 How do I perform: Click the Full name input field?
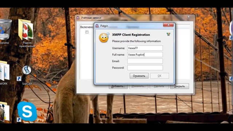click(145, 55)
